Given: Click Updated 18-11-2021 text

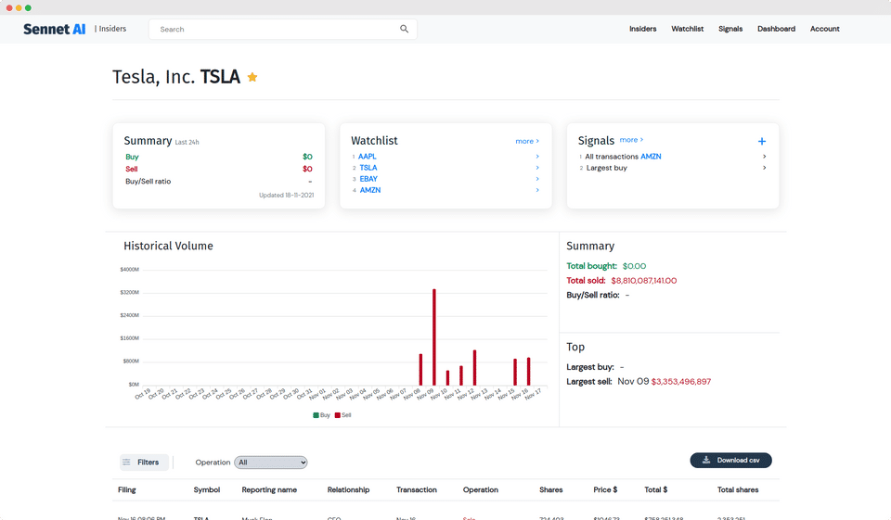Looking at the screenshot, I should pyautogui.click(x=287, y=195).
